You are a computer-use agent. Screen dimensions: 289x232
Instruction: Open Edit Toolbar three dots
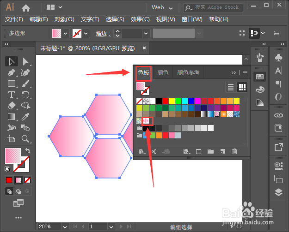(18, 218)
